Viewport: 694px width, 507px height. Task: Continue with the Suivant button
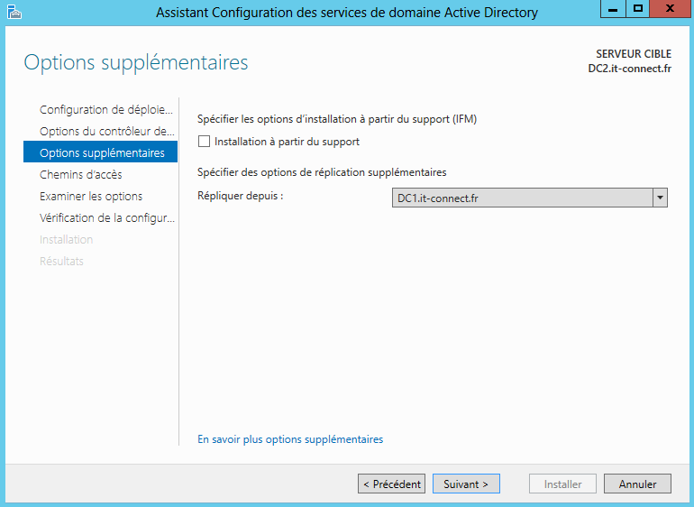coord(466,484)
